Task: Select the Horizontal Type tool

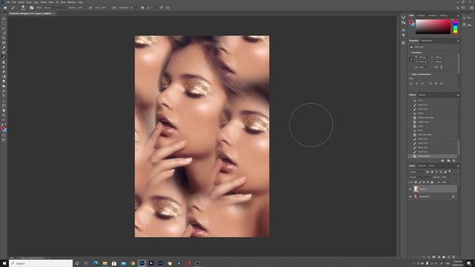Action: pyautogui.click(x=4, y=96)
